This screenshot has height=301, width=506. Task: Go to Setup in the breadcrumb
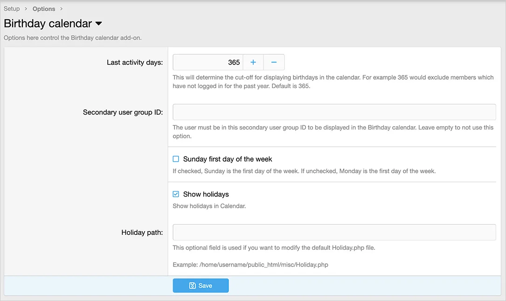coord(12,9)
